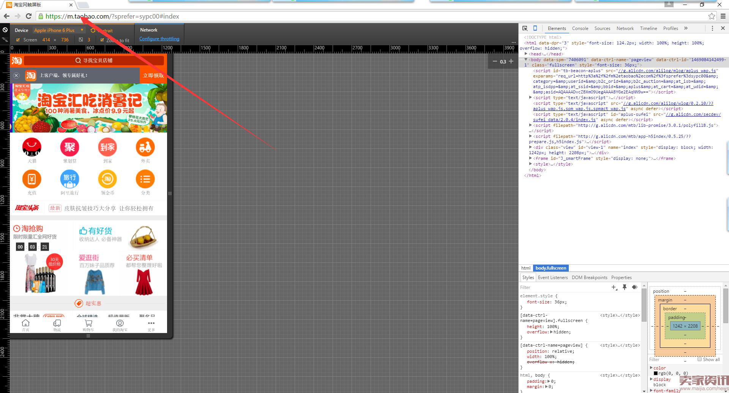The image size is (729, 393).
Task: Click the html breadcrumb
Action: click(526, 268)
